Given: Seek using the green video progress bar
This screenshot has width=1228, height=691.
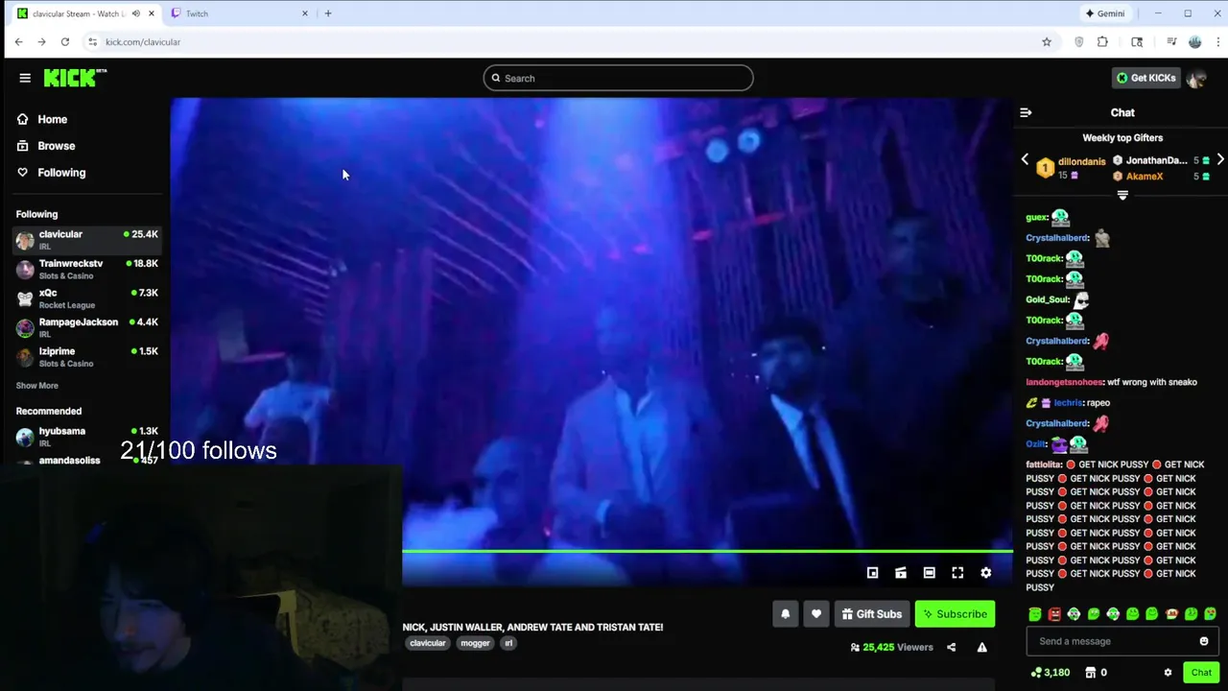Looking at the screenshot, I should pyautogui.click(x=707, y=551).
